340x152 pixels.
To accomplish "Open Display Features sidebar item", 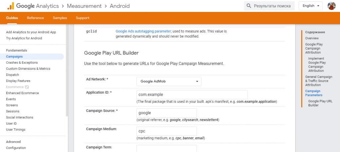I will tap(18, 81).
